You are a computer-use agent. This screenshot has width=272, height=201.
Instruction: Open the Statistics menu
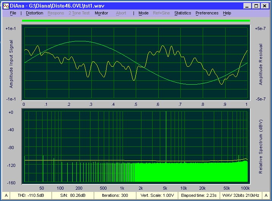tap(183, 13)
